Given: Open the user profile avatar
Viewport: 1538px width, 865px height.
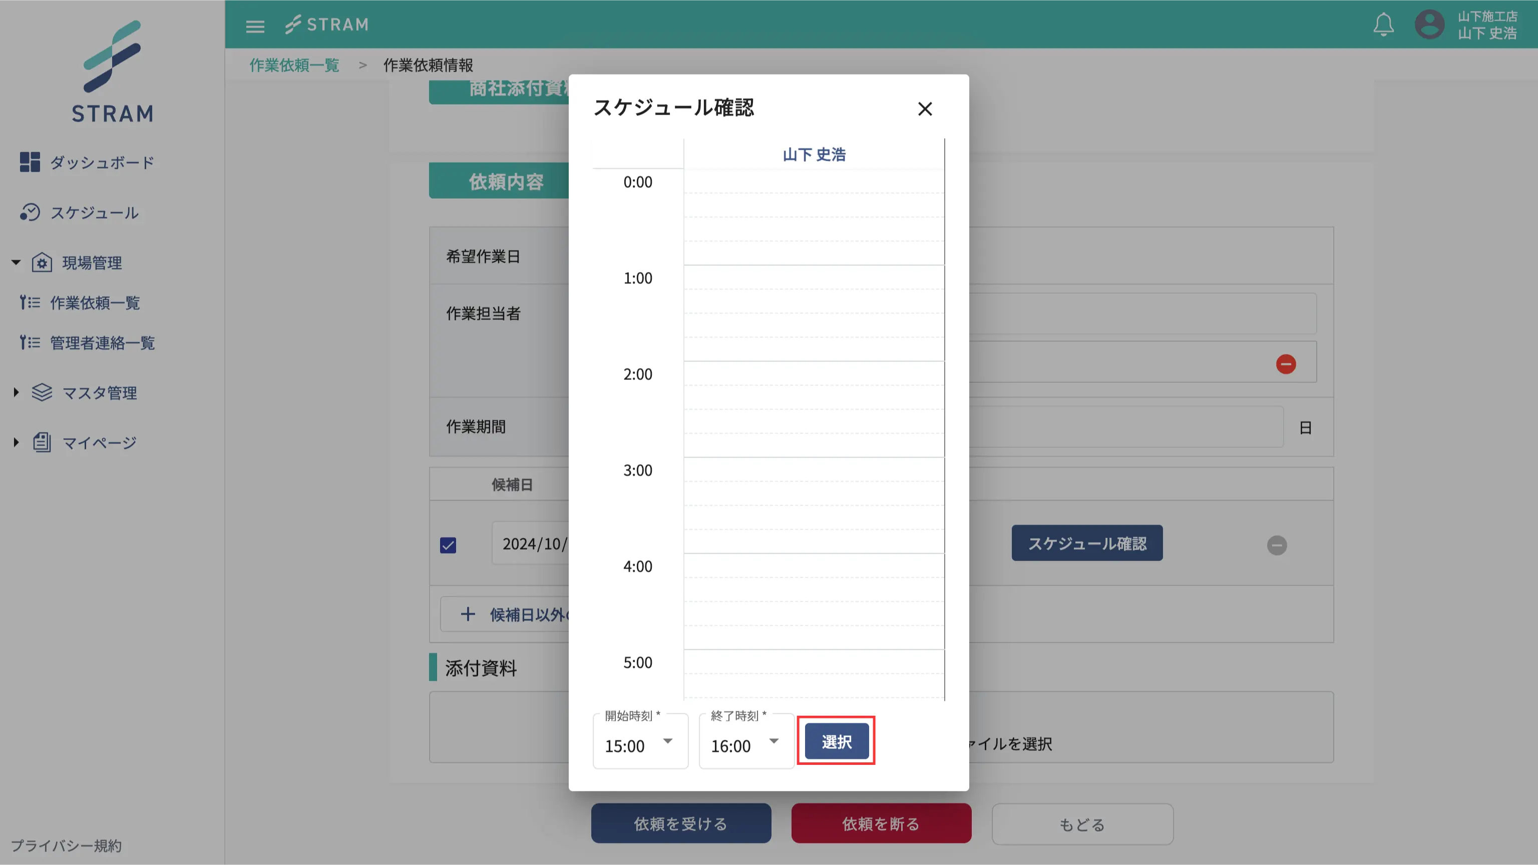Looking at the screenshot, I should (x=1430, y=24).
